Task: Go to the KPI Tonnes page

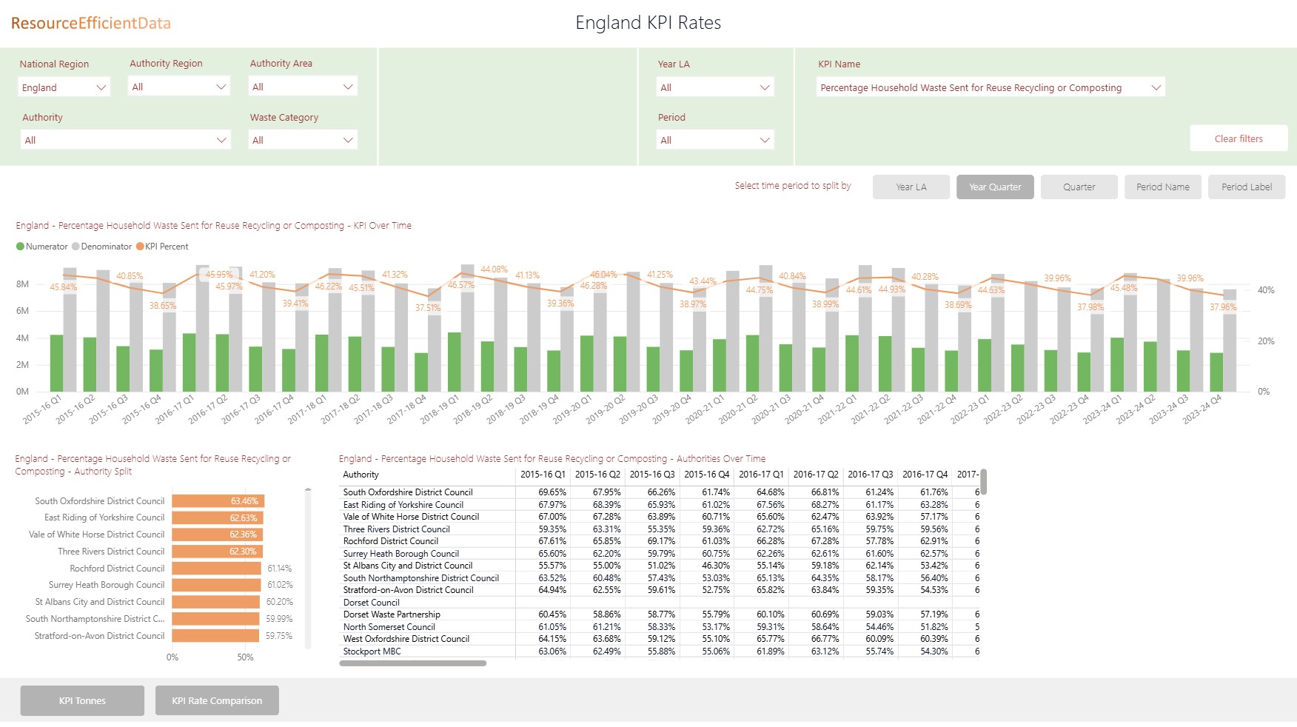Action: [82, 700]
